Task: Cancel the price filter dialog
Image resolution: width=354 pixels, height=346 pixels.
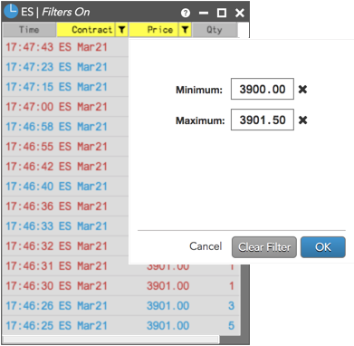Action: click(x=206, y=246)
